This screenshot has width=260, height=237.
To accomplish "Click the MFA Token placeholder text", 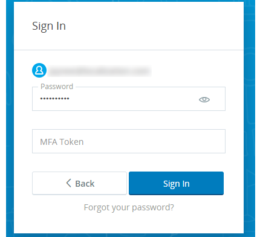I will [x=62, y=142].
